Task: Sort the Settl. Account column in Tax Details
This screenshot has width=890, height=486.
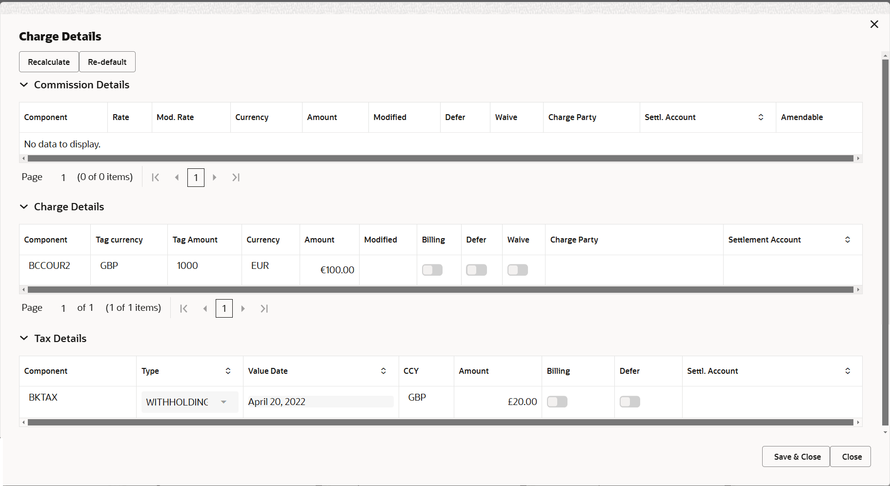Action: point(848,371)
